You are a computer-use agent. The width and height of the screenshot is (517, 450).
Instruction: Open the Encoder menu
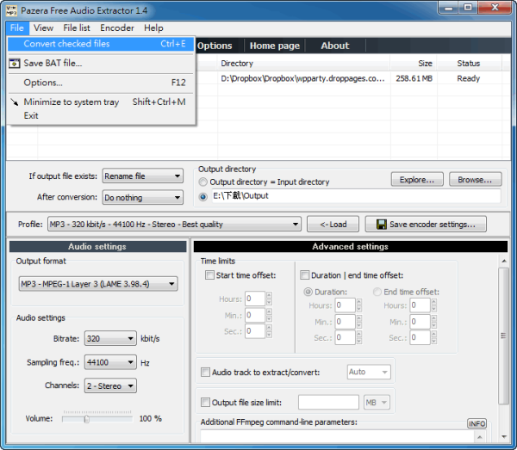(117, 28)
